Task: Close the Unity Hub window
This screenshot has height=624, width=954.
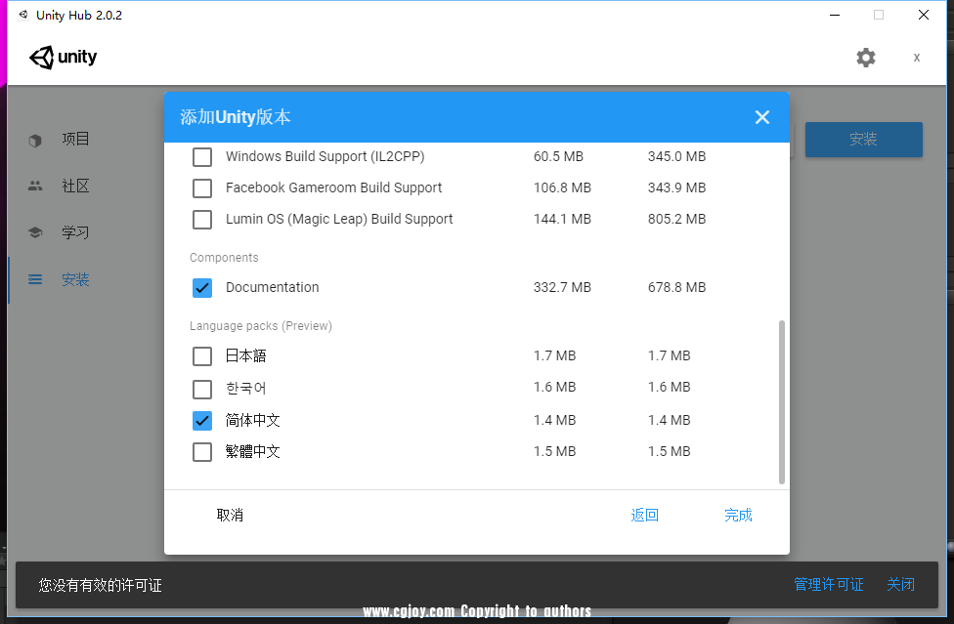Action: tap(924, 16)
